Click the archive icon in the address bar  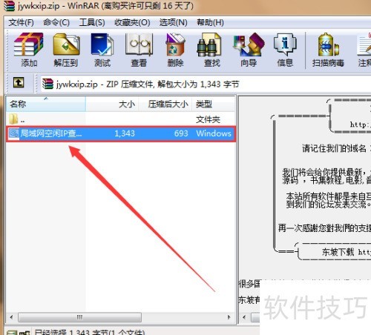(47, 84)
